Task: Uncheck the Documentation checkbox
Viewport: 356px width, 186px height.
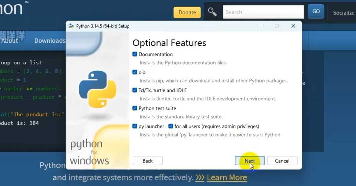Action: (135, 54)
